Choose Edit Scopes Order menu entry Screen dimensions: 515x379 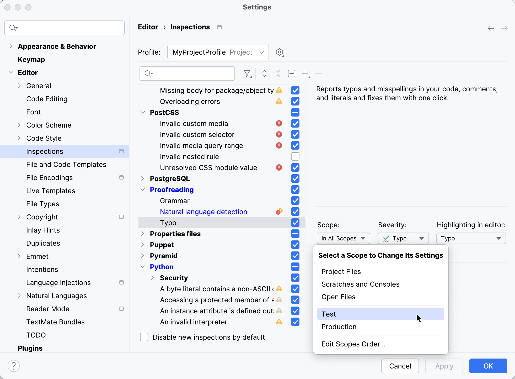[353, 344]
